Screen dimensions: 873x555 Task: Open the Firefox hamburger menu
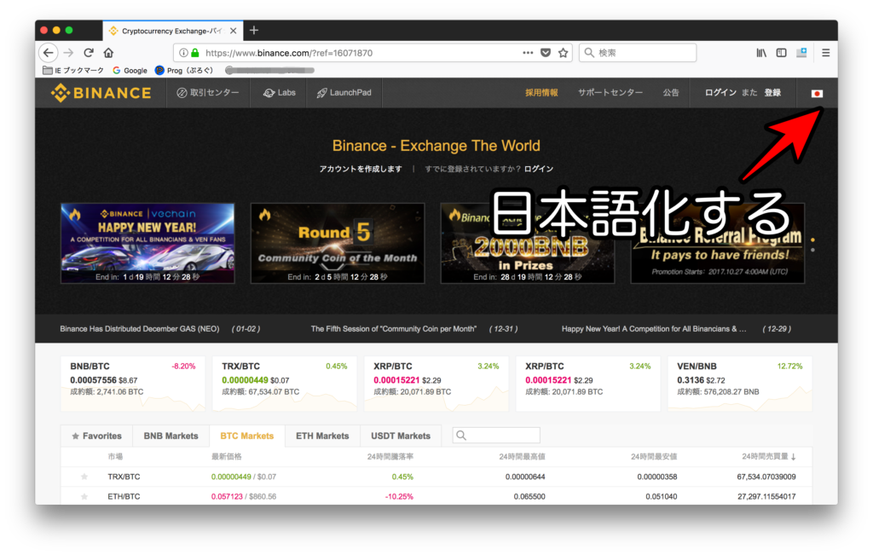(x=825, y=53)
